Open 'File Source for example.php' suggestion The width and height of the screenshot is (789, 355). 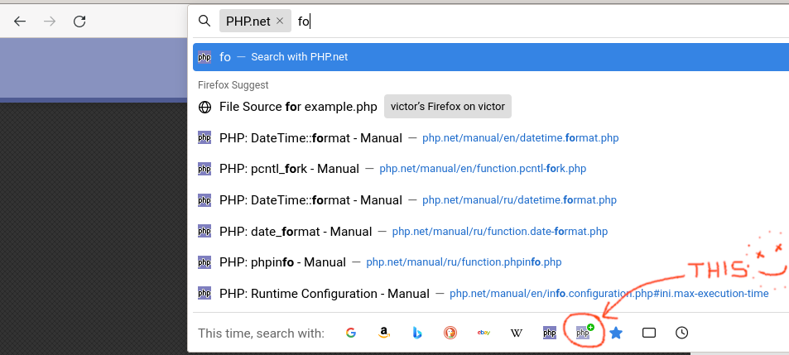pyautogui.click(x=298, y=107)
